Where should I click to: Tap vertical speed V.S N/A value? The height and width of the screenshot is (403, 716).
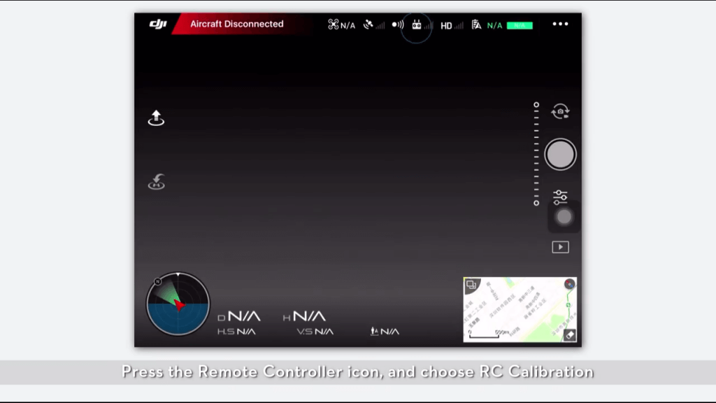315,332
